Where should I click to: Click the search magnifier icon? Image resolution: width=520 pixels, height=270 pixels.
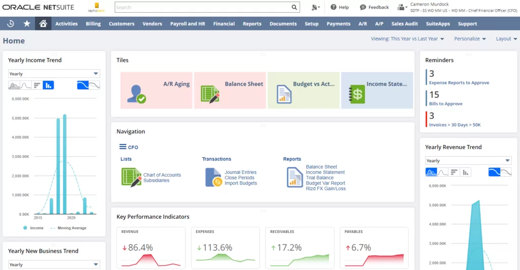point(294,7)
